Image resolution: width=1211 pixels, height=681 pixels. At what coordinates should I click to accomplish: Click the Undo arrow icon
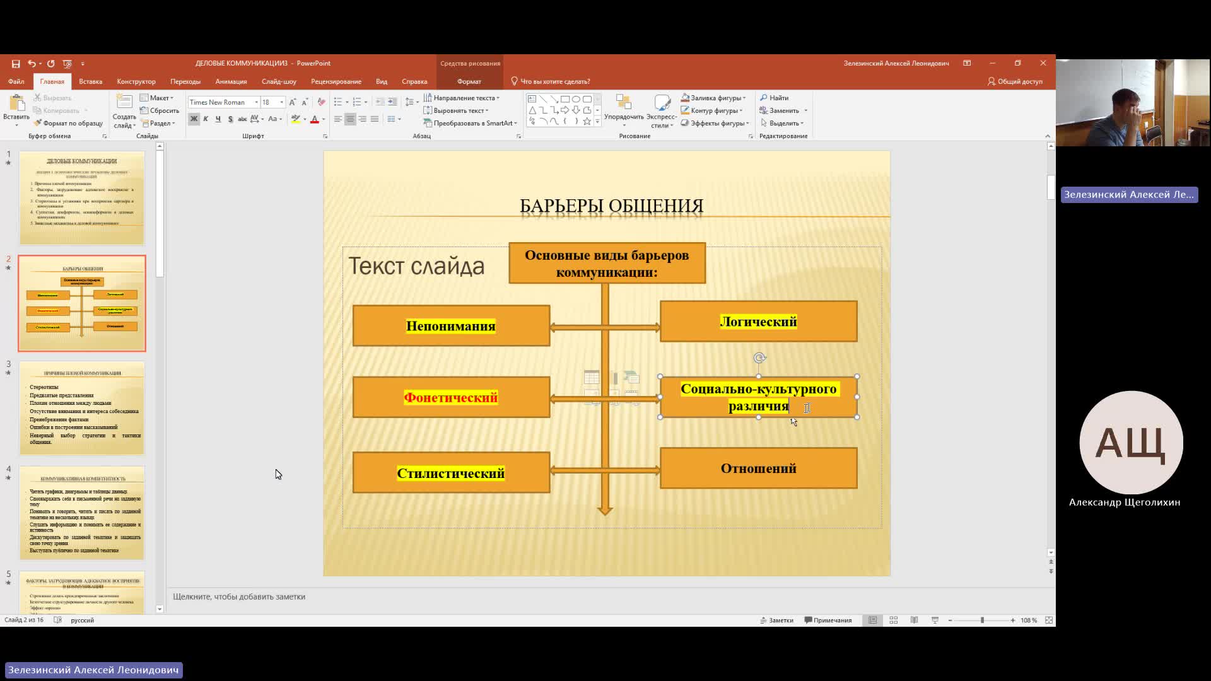(x=31, y=64)
